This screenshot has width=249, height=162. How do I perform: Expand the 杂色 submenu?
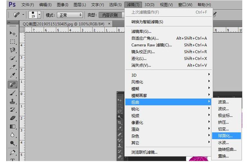point(169,136)
